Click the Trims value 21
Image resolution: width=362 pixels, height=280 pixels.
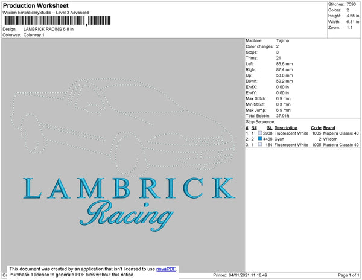[x=278, y=58]
